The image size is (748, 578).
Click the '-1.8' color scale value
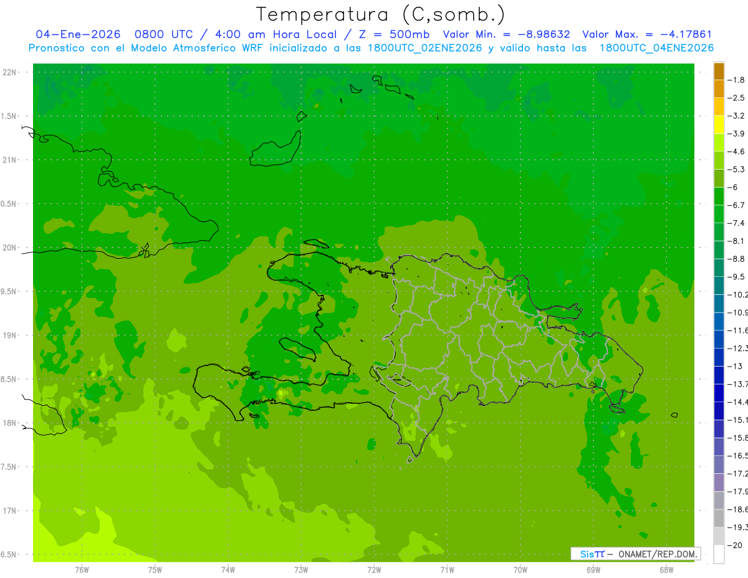point(736,80)
